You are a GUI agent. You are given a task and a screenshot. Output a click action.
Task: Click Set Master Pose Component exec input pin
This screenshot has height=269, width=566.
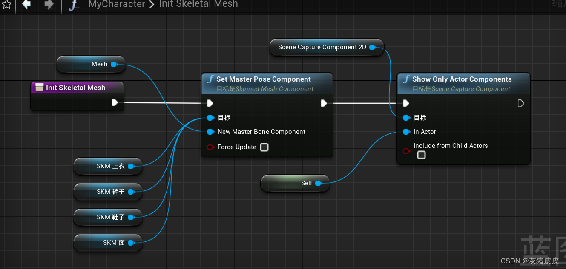[210, 103]
